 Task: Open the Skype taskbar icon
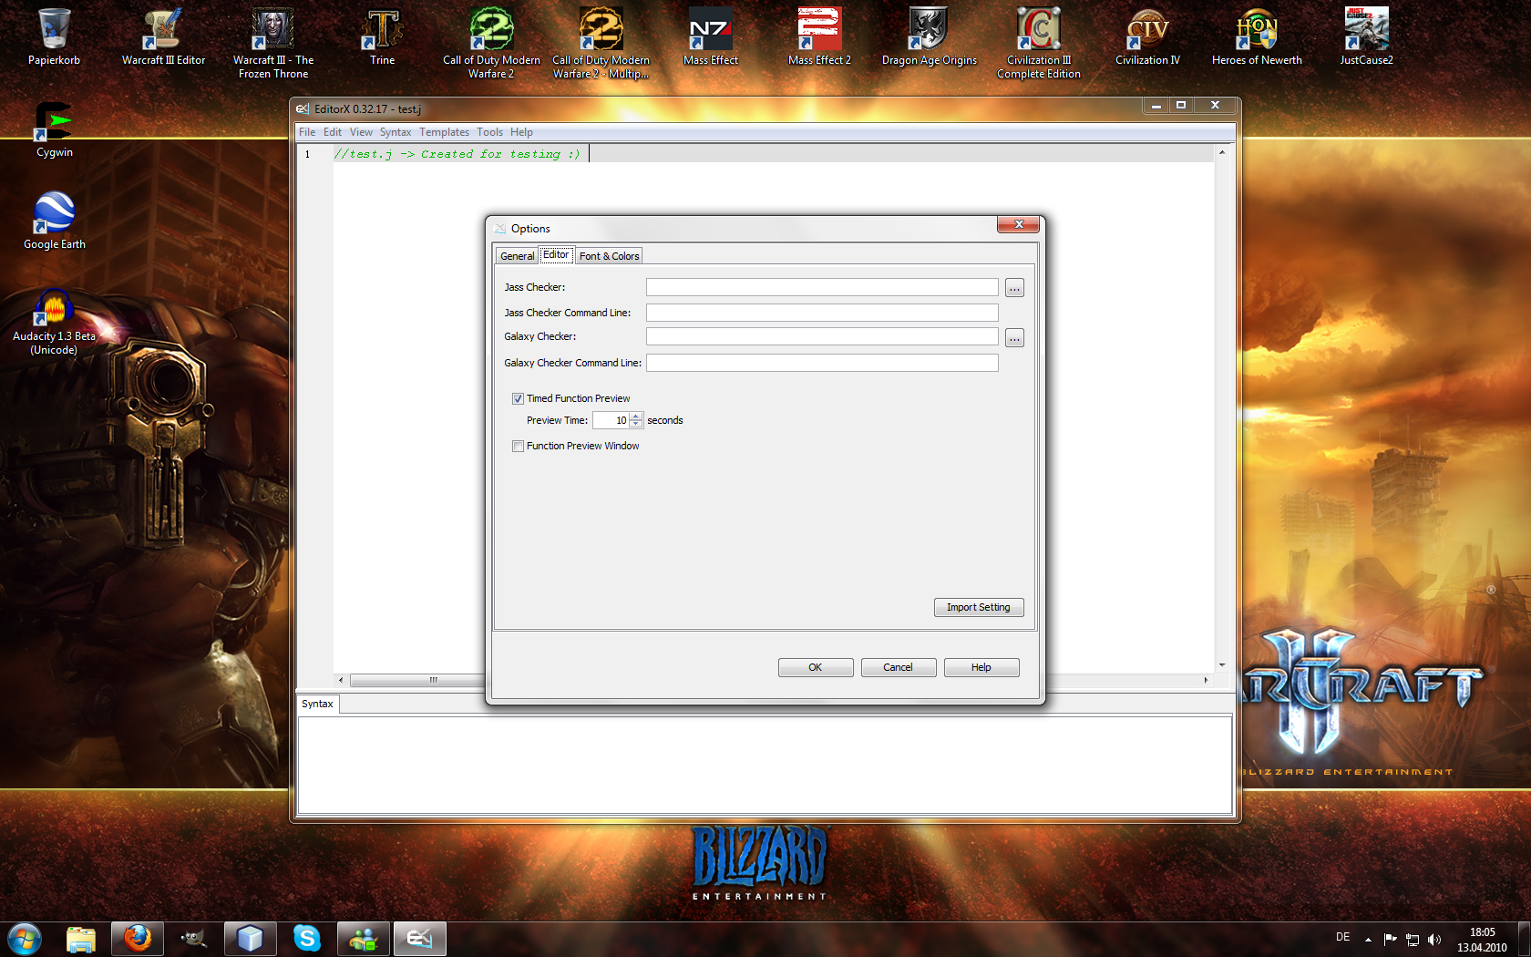(307, 939)
